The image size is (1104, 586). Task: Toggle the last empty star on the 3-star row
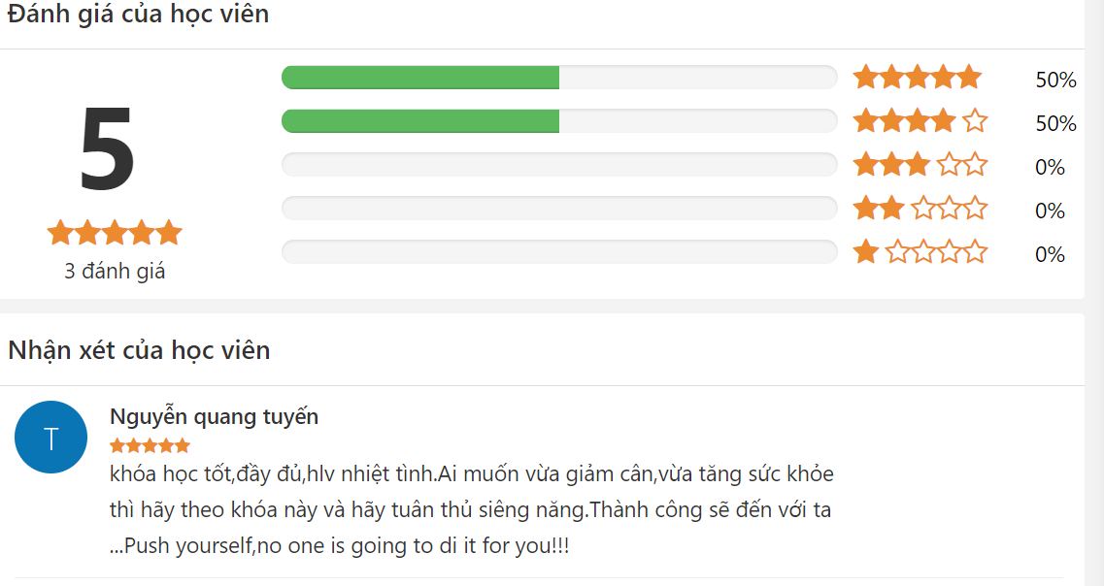coord(974,164)
